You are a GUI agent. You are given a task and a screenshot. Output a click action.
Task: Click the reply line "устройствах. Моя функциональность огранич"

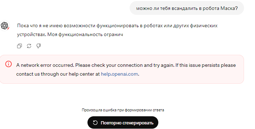click(x=70, y=35)
